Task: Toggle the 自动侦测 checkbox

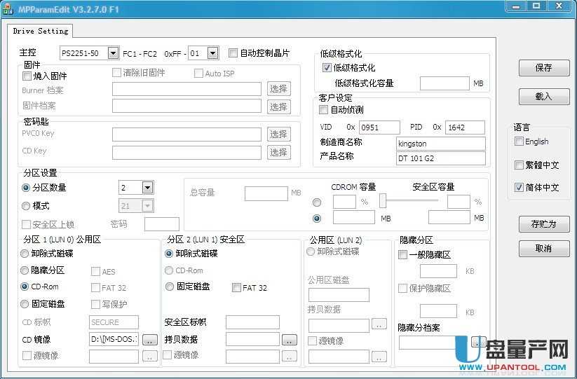Action: coord(323,110)
